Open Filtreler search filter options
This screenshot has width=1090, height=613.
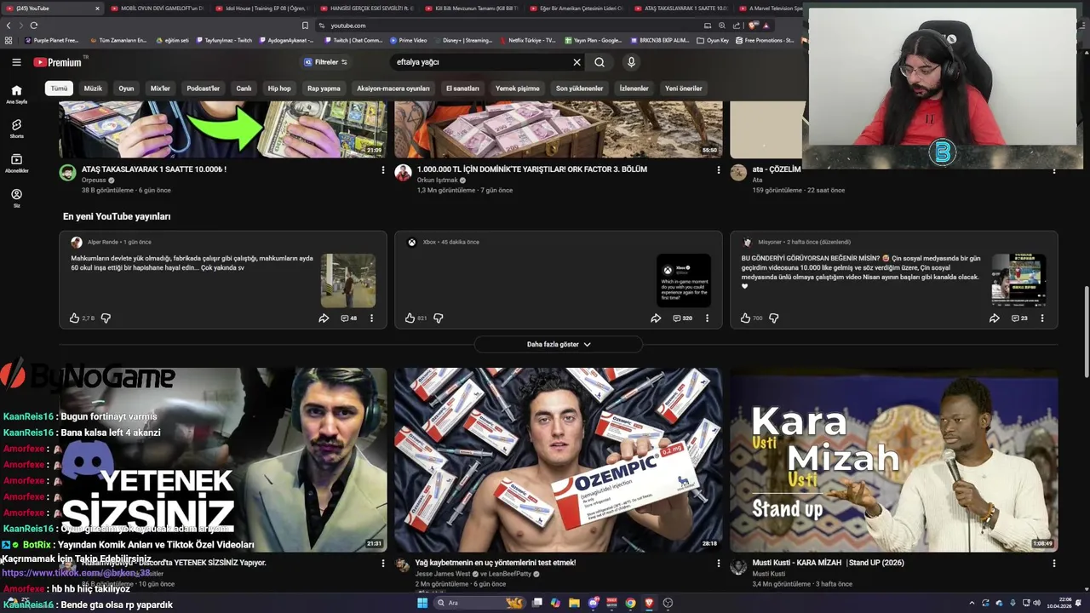326,62
